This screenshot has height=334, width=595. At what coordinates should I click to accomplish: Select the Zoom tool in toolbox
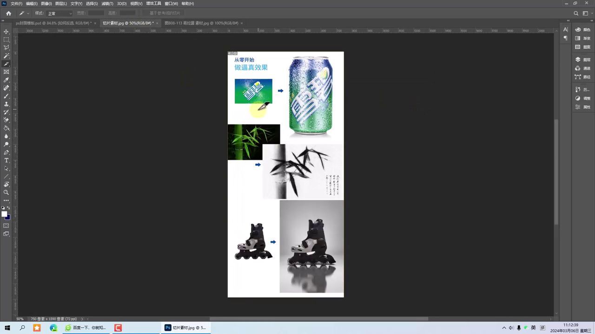click(7, 192)
